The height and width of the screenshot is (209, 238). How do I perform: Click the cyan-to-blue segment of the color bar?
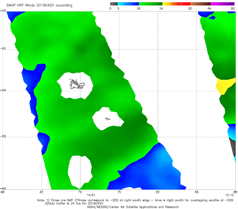(x=128, y=4)
